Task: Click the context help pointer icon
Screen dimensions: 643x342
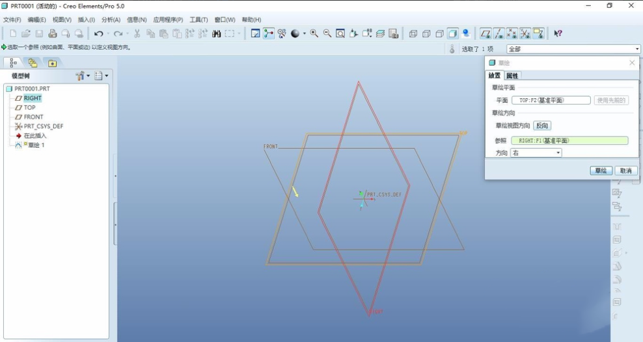Action: 558,34
